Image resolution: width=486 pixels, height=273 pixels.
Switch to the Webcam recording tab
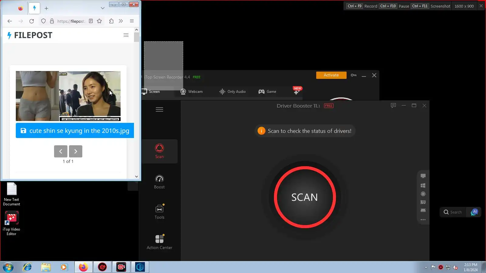(x=192, y=92)
